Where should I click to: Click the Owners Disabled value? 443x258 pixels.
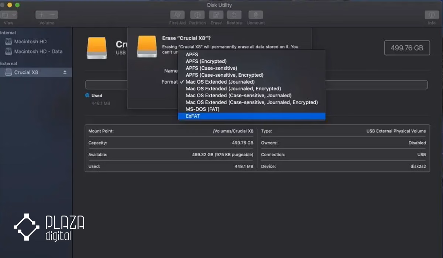pyautogui.click(x=417, y=143)
